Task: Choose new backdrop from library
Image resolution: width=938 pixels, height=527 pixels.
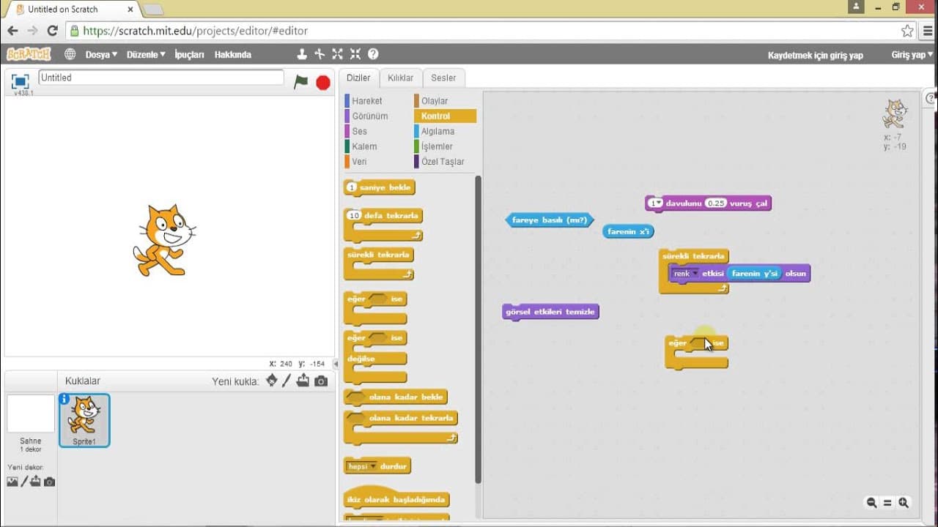Action: click(12, 482)
